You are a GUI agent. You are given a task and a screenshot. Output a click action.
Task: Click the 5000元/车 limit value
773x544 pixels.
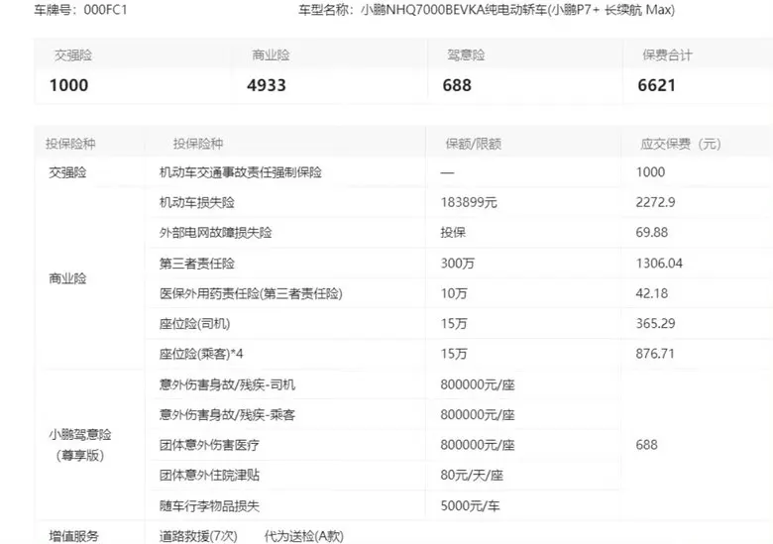[470, 506]
